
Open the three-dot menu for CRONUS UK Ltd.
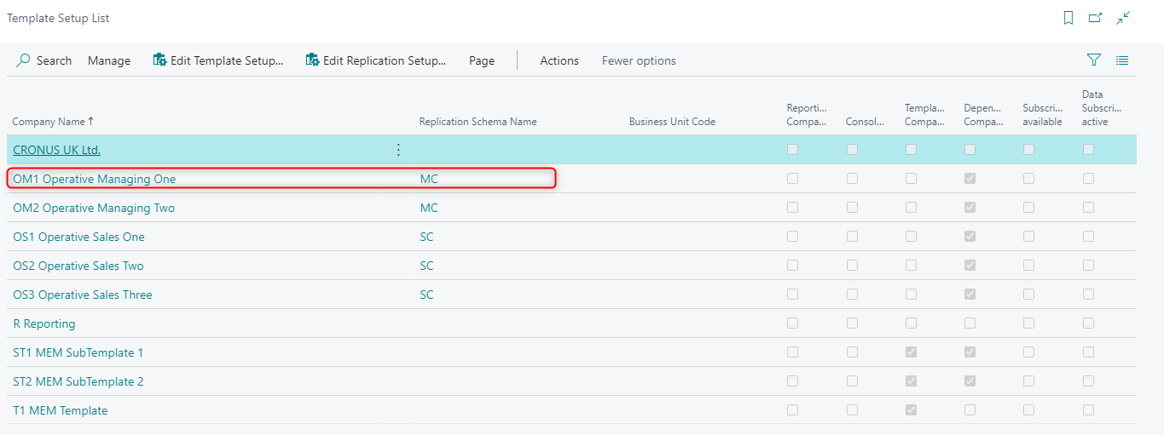(x=398, y=150)
